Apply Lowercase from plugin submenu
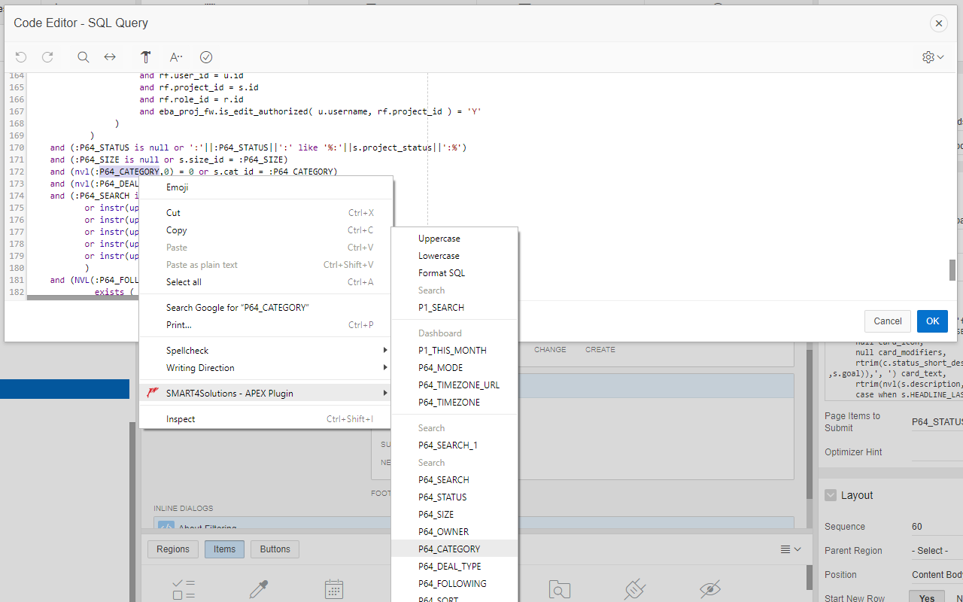Screen dimensions: 963x602 click(x=454, y=256)
